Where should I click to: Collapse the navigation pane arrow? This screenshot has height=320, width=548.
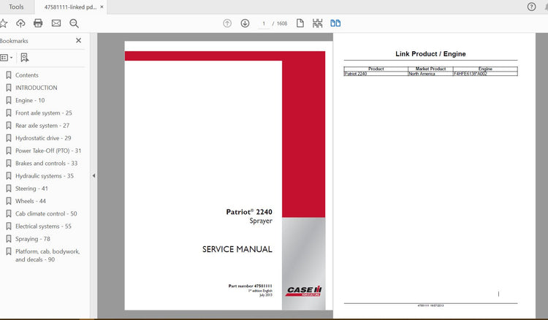tap(94, 176)
